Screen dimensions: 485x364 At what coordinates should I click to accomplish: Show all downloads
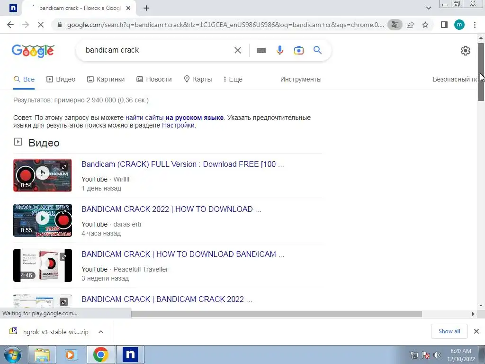pos(449,331)
